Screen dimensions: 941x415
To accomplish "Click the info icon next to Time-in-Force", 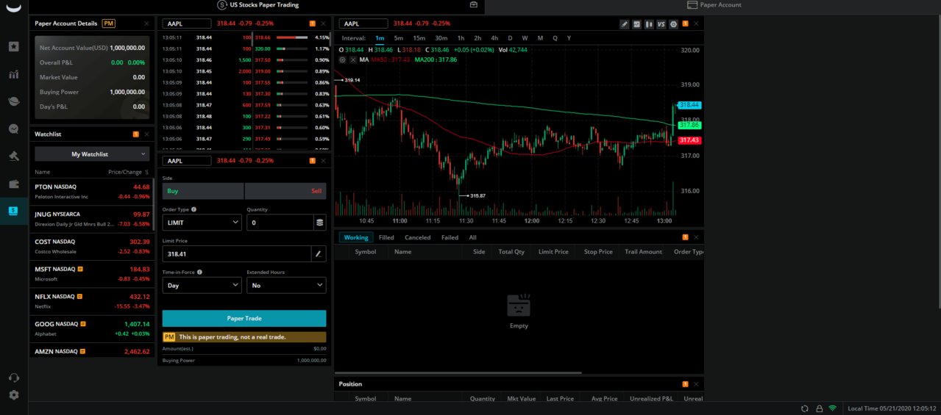I will [x=199, y=272].
